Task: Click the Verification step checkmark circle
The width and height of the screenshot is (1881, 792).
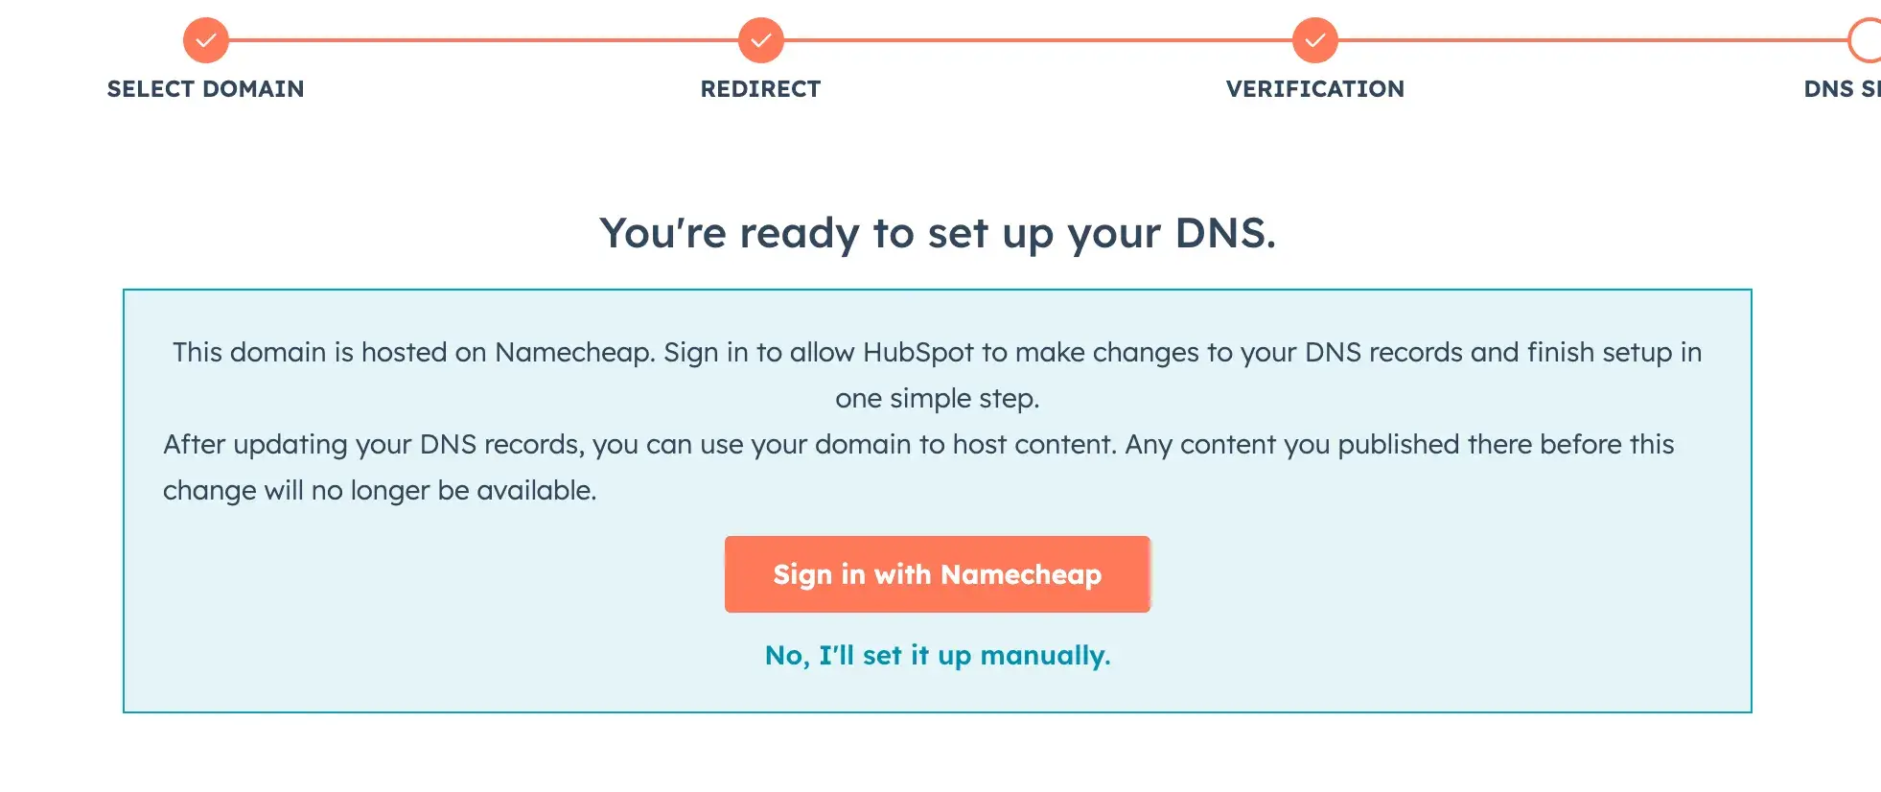Action: [1314, 40]
